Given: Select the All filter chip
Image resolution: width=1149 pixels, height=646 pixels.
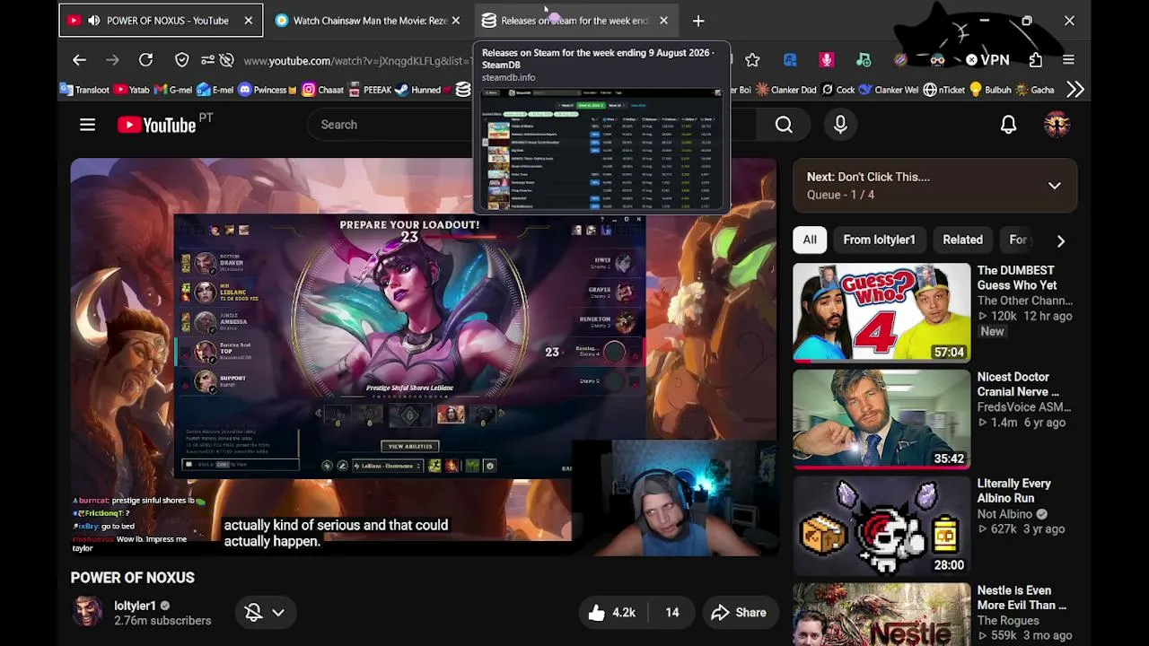Looking at the screenshot, I should [x=810, y=240].
